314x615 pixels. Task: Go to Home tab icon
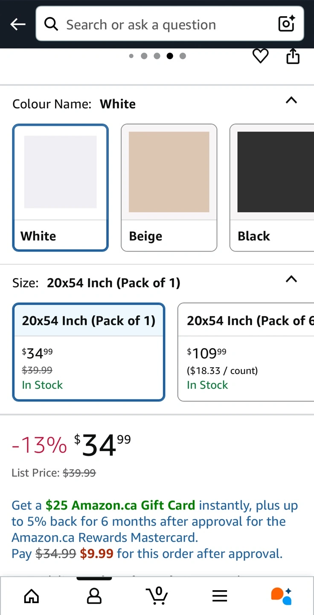click(32, 596)
